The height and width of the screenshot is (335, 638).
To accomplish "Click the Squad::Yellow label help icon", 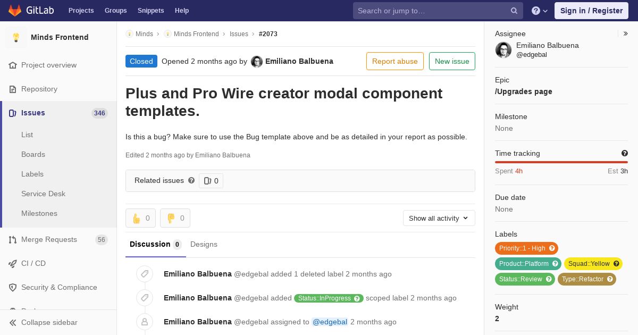I will pos(616,264).
